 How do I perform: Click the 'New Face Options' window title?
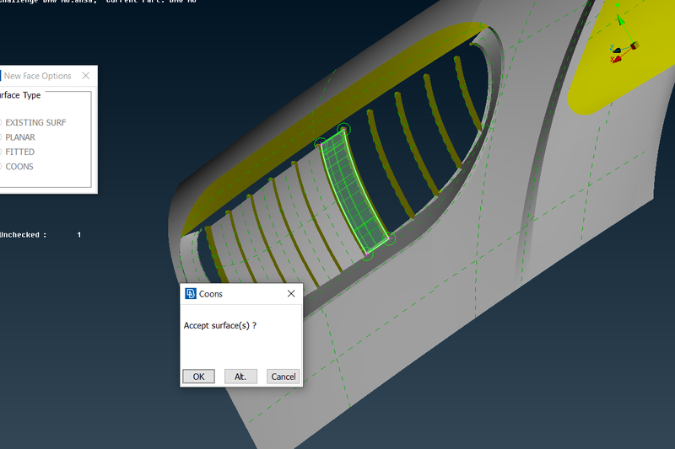tap(37, 76)
